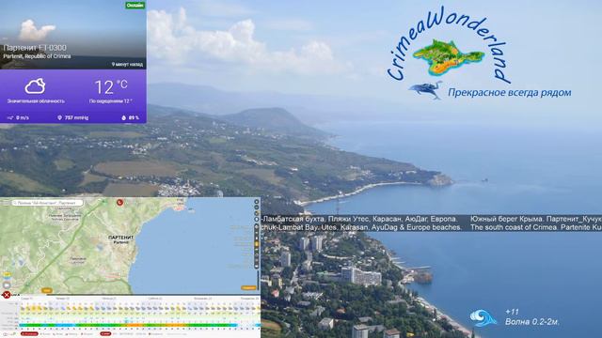This screenshot has height=338, width=602.
Task: Click the 'Значительная облачность' condition label
Action: (x=36, y=101)
